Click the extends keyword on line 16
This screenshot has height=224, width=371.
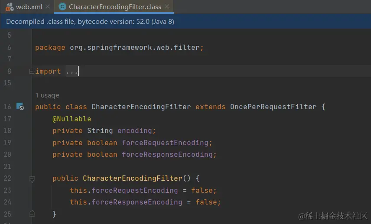[x=210, y=107]
